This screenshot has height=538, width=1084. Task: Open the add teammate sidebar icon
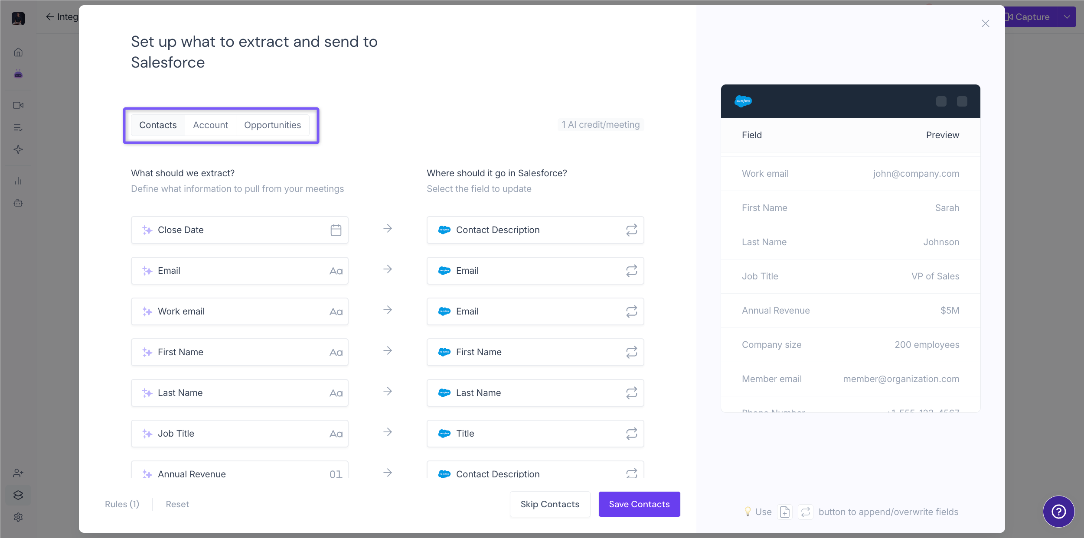pos(18,473)
